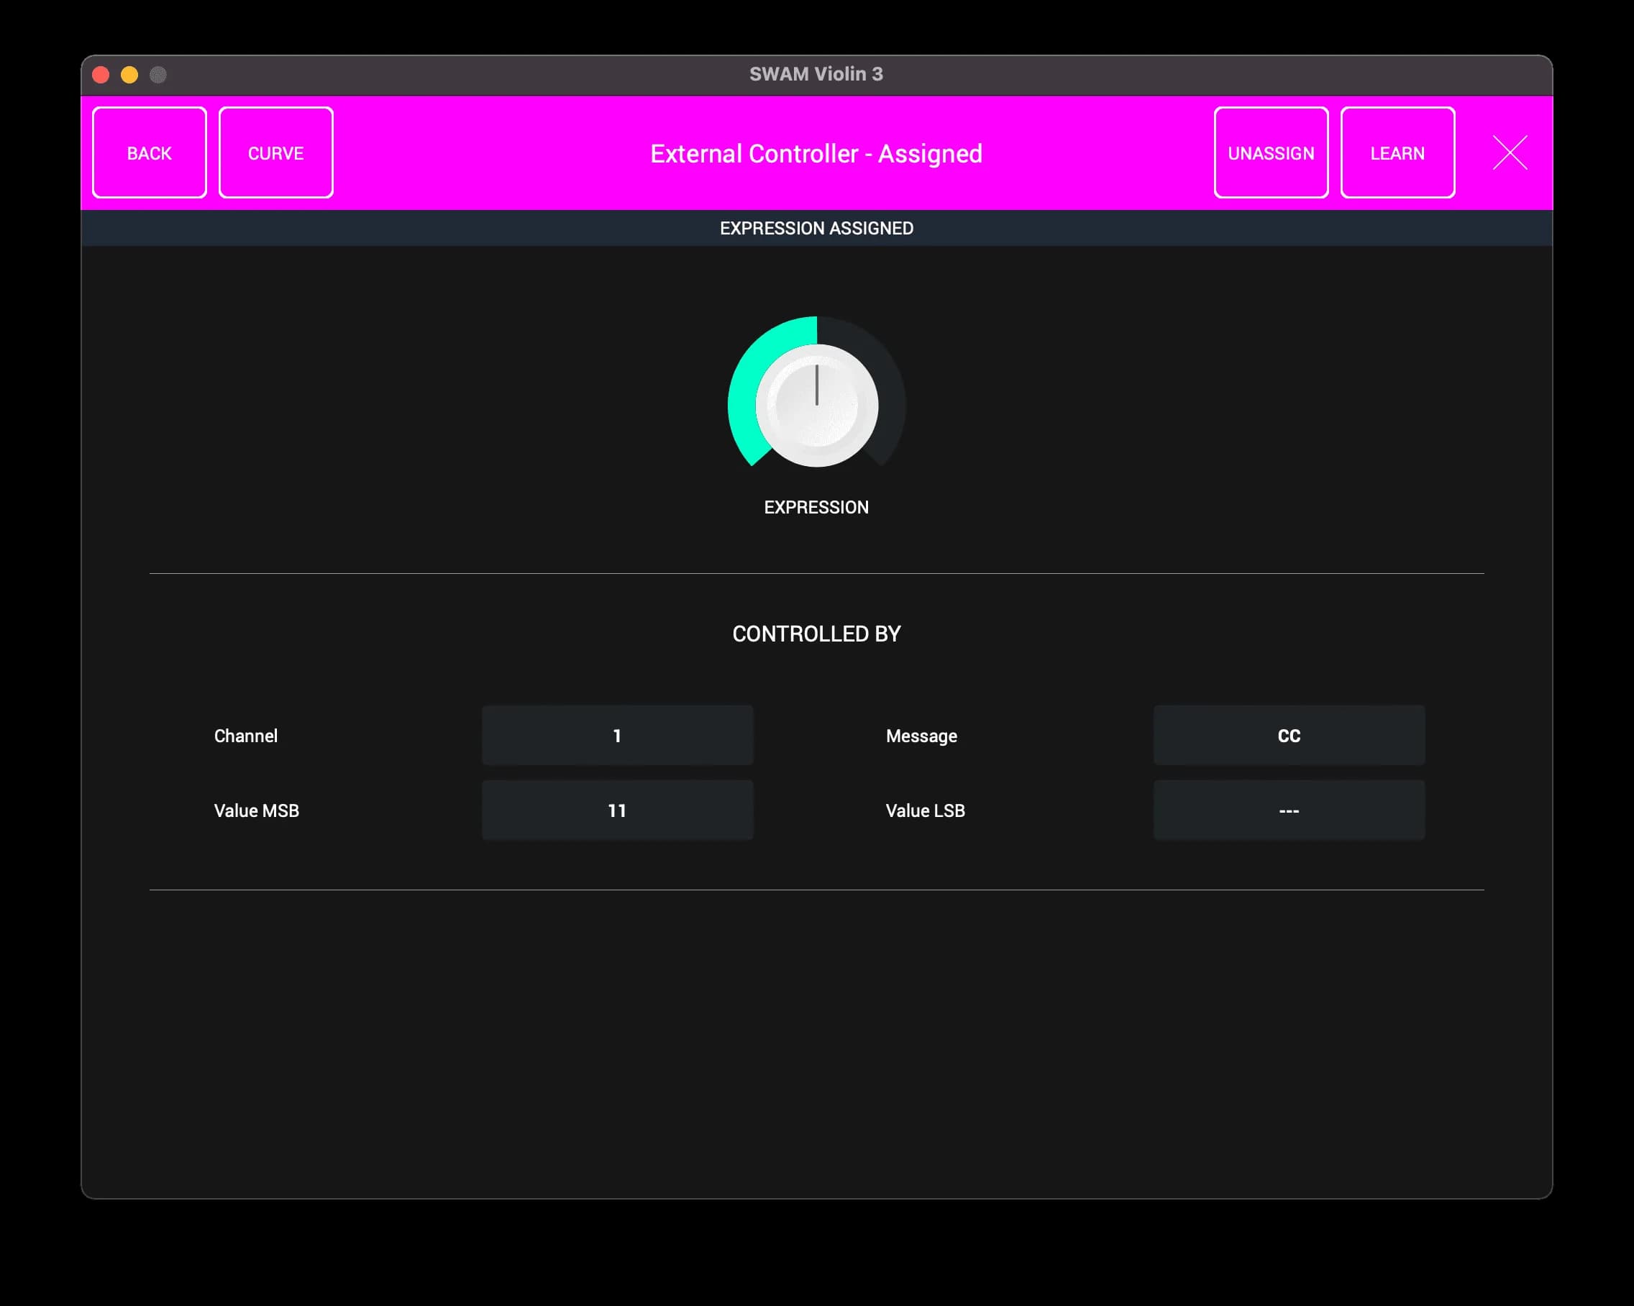
Task: Click the EXPRESSION ASSIGNED status bar
Action: [816, 228]
